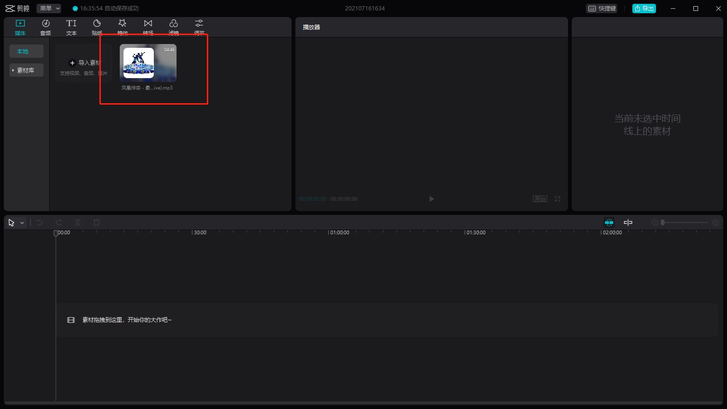Click the split clip icon
The image size is (727, 409).
[78, 222]
